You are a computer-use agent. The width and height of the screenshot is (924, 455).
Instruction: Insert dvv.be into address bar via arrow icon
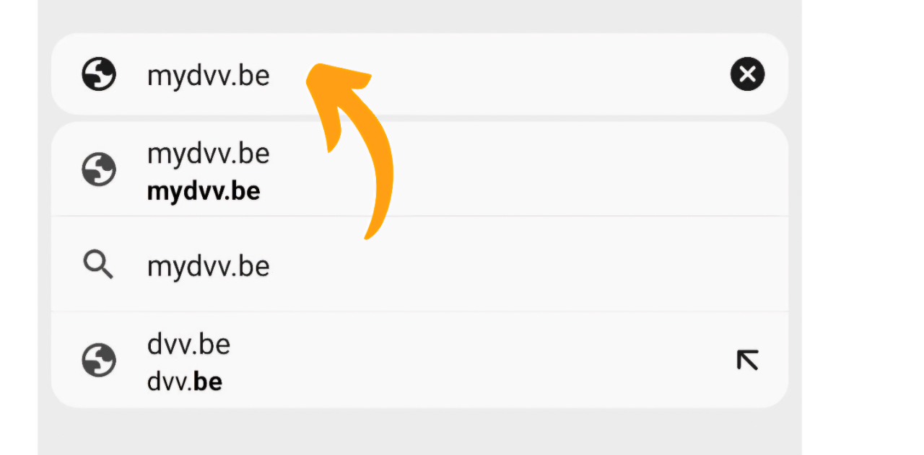click(x=747, y=360)
